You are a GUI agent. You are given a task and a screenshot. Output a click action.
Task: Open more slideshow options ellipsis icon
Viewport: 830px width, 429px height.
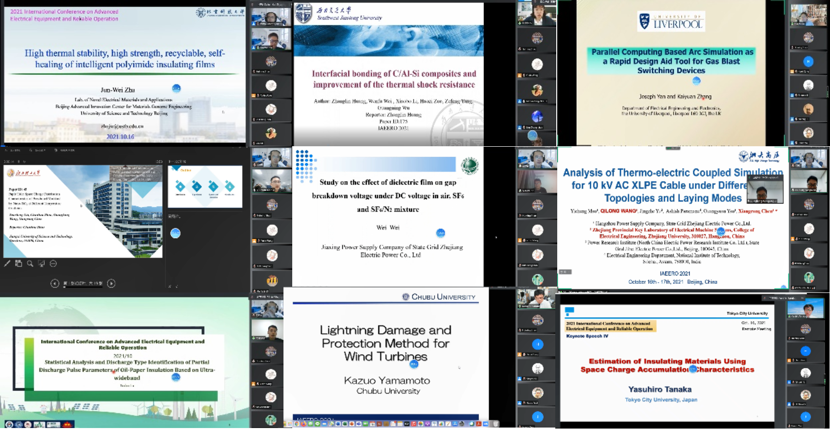pyautogui.click(x=53, y=264)
